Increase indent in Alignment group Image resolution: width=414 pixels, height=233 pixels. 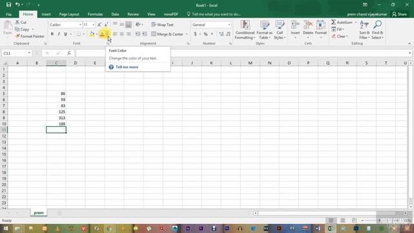(x=144, y=34)
